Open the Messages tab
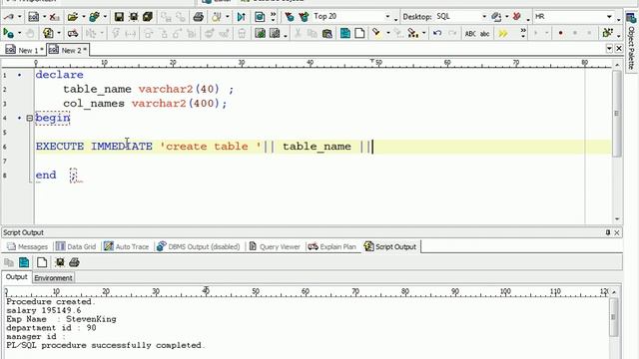The height and width of the screenshot is (359, 639). 27,246
